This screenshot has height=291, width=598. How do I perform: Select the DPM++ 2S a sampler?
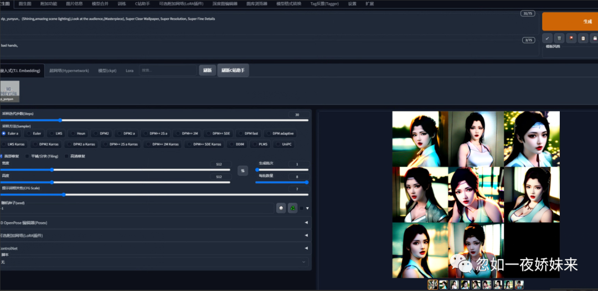[x=155, y=134]
